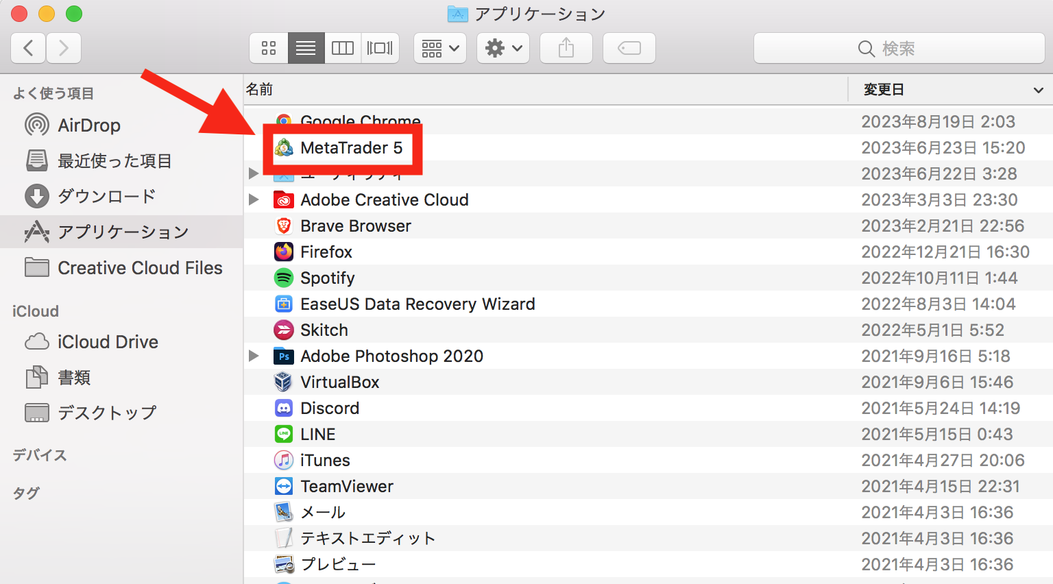Viewport: 1053px width, 584px height.
Task: Open the group-by arrangement dropdown
Action: pos(440,48)
